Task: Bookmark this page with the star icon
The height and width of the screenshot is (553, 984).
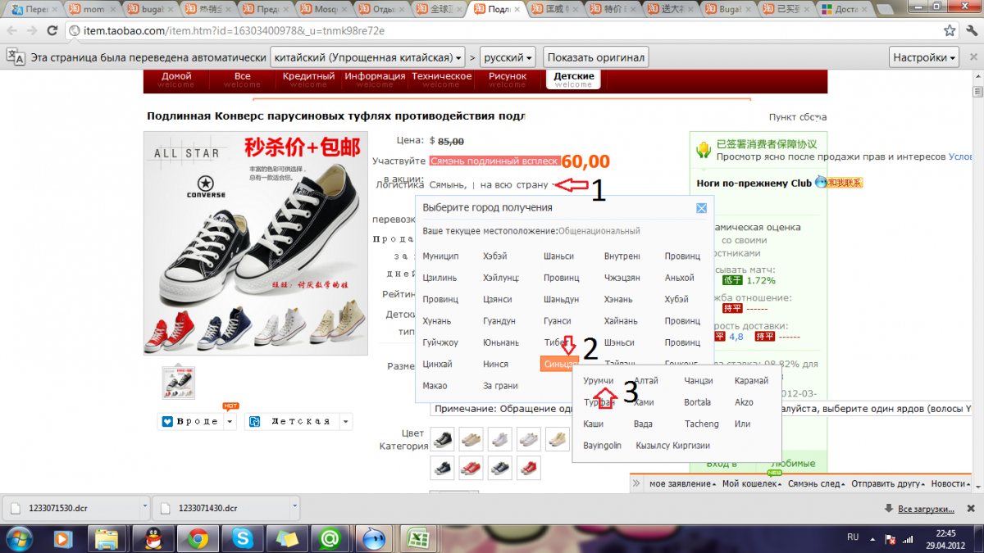Action: (x=950, y=30)
